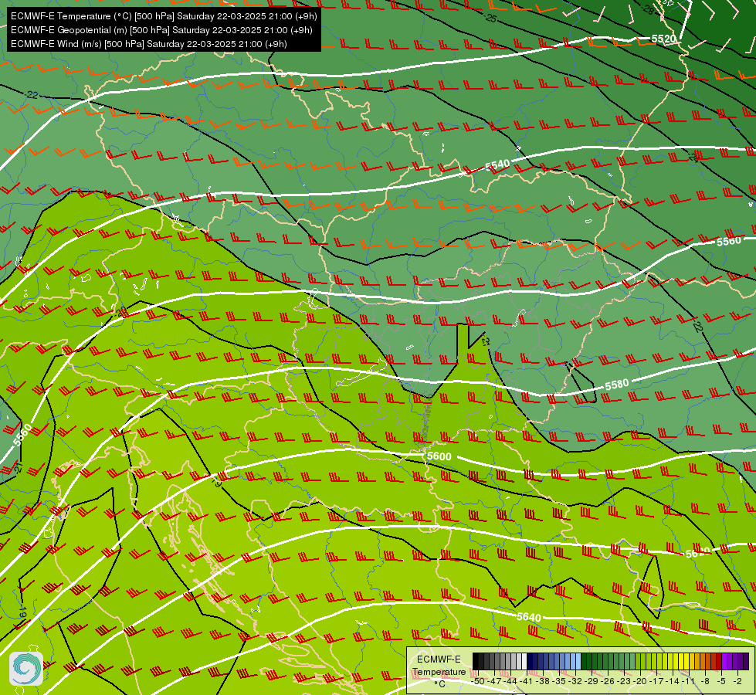Select the Wind (m/s) 500 hPa title line
Screen dimensions: 756x695
point(149,44)
